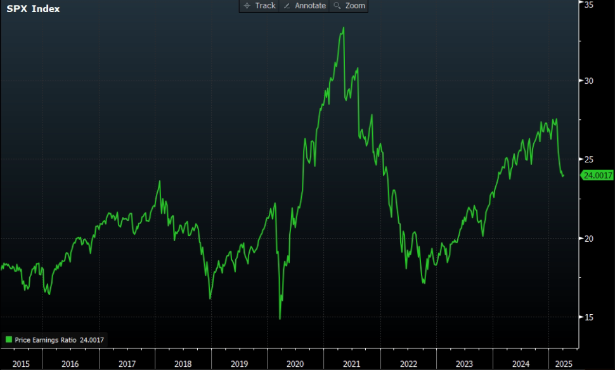Click the green Price Earnings Ratio swatch

[9, 340]
